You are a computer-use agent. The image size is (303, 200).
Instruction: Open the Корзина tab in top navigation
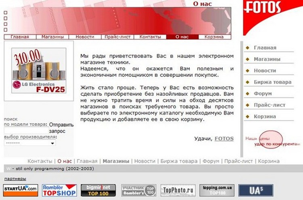point(214,37)
